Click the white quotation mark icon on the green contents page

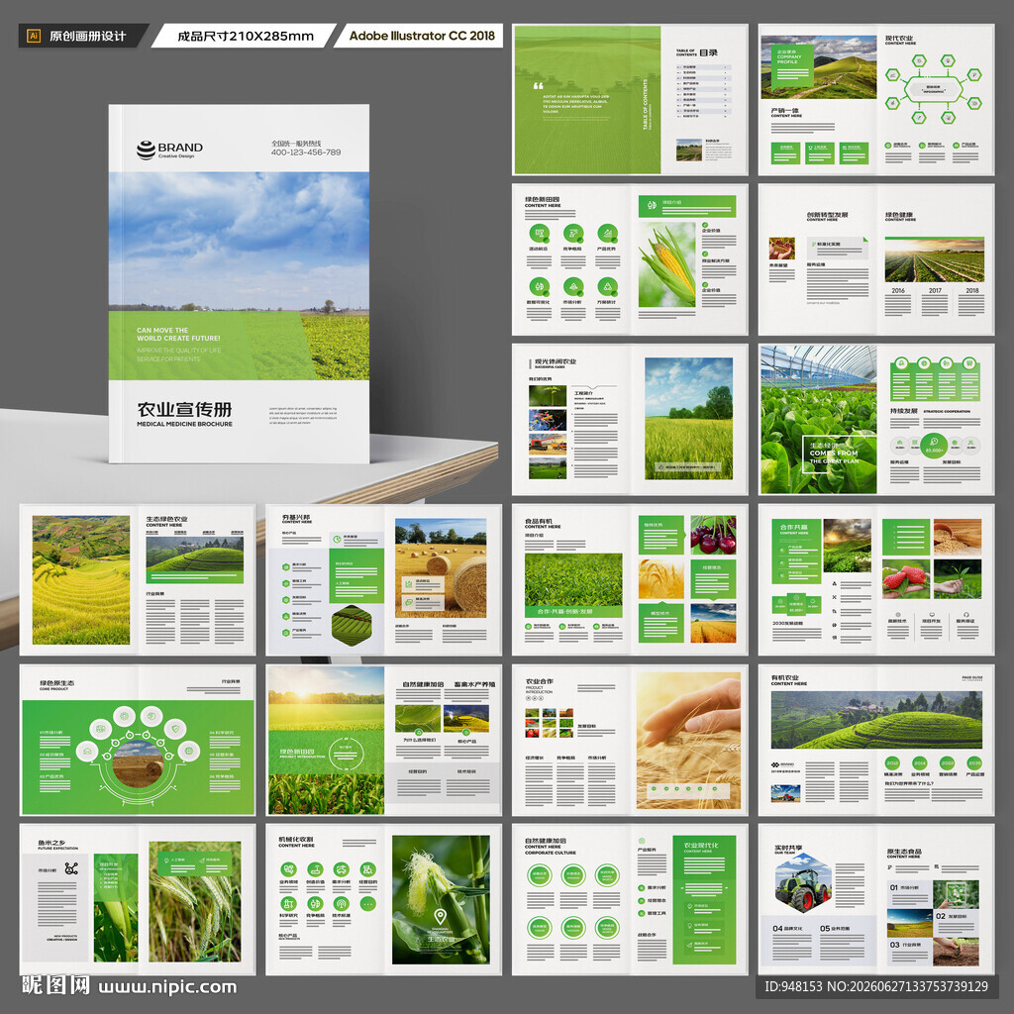click(x=538, y=86)
